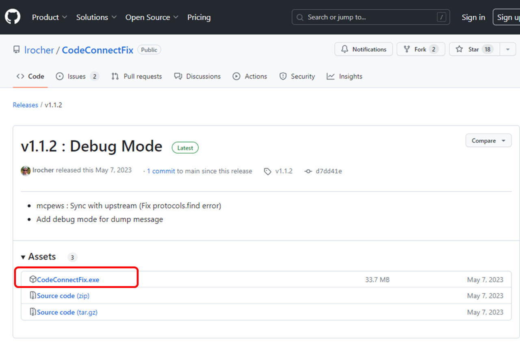Switch to the Issues tab
Viewport: 520px width, 351px height.
[x=77, y=76]
